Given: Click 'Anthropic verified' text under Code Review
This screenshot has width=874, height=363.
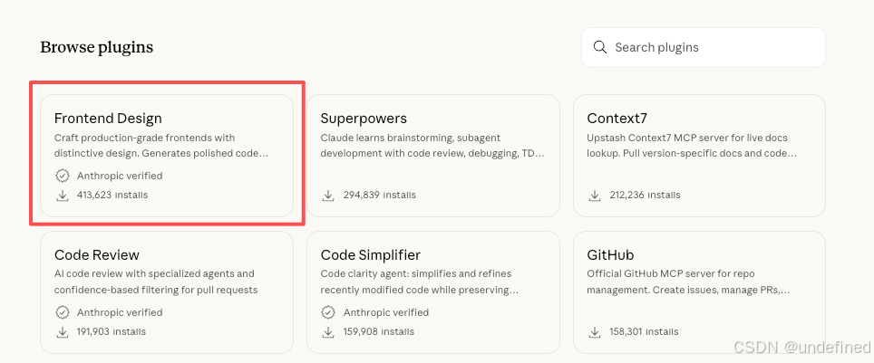Looking at the screenshot, I should pos(120,312).
